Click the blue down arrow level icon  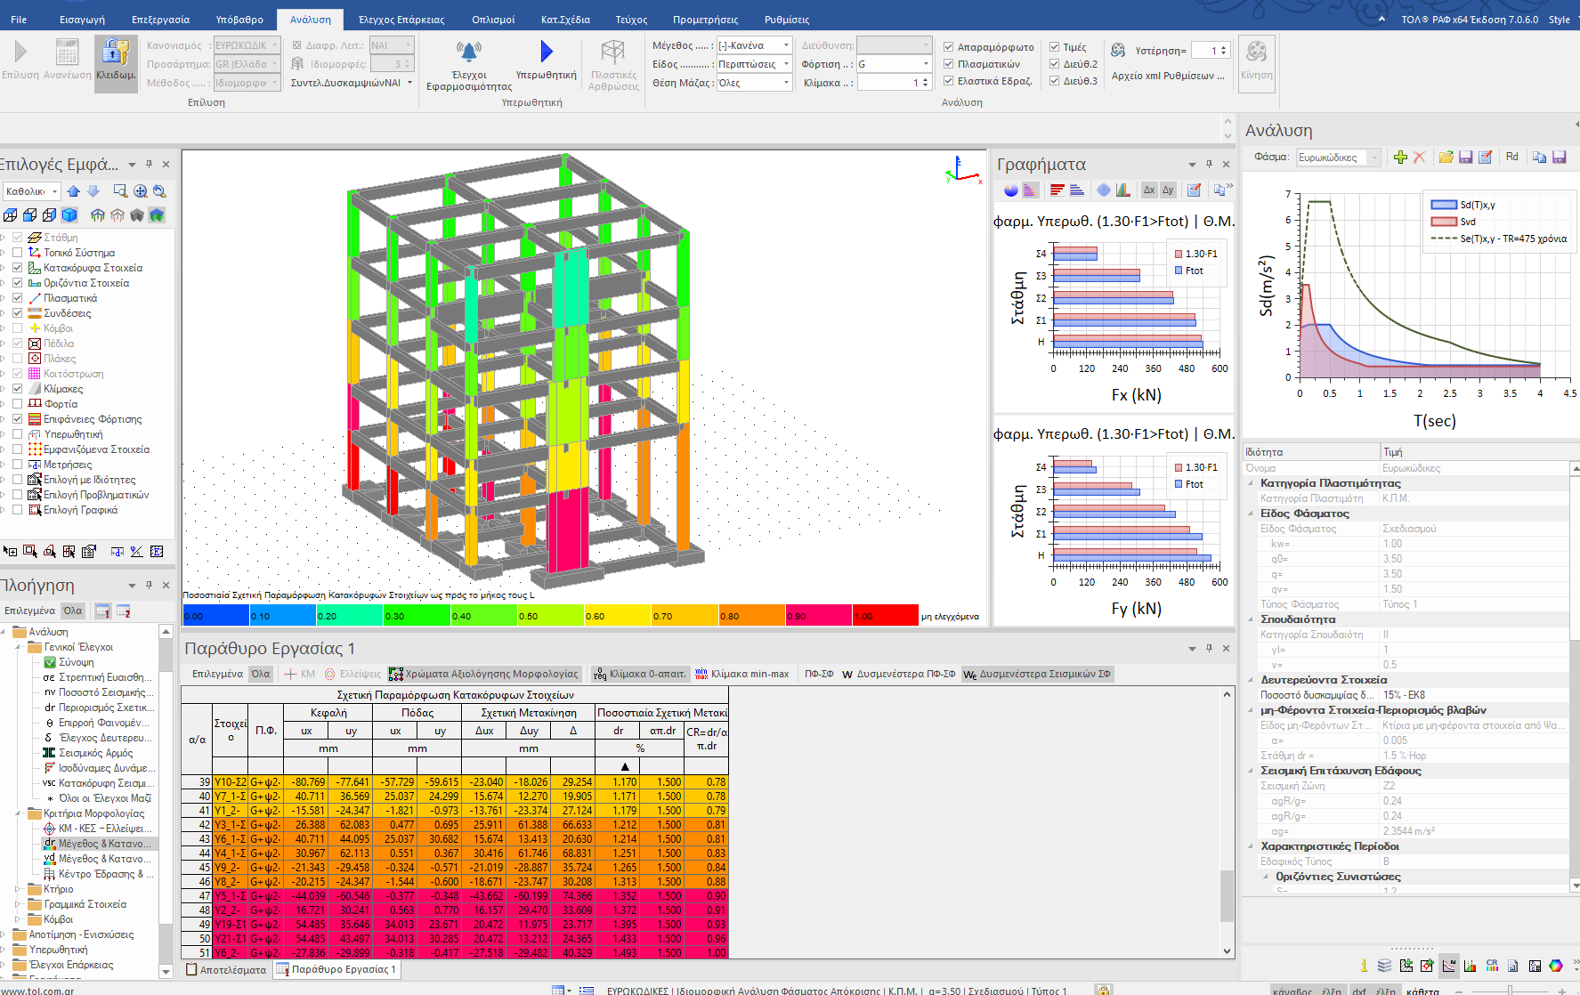click(x=93, y=191)
